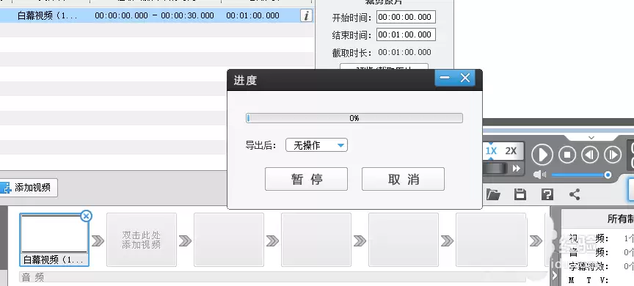Click the play button in preview controls

(x=542, y=155)
